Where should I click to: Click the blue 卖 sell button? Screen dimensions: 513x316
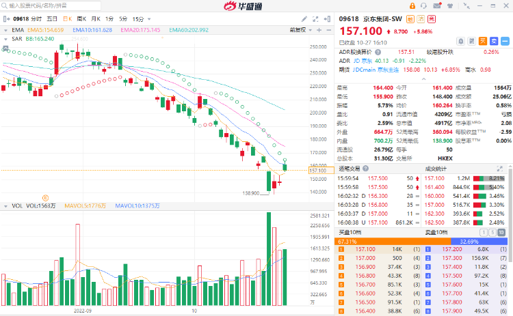[494, 41]
